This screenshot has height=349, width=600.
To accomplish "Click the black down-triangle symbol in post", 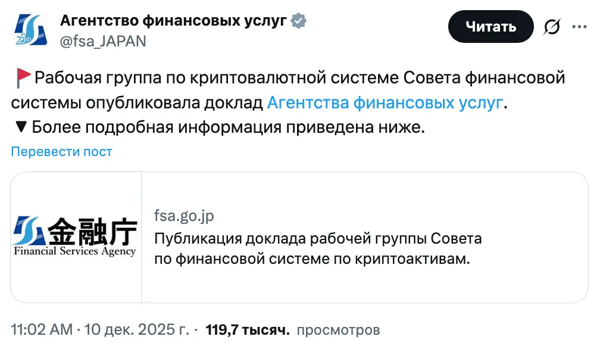I will (x=19, y=127).
